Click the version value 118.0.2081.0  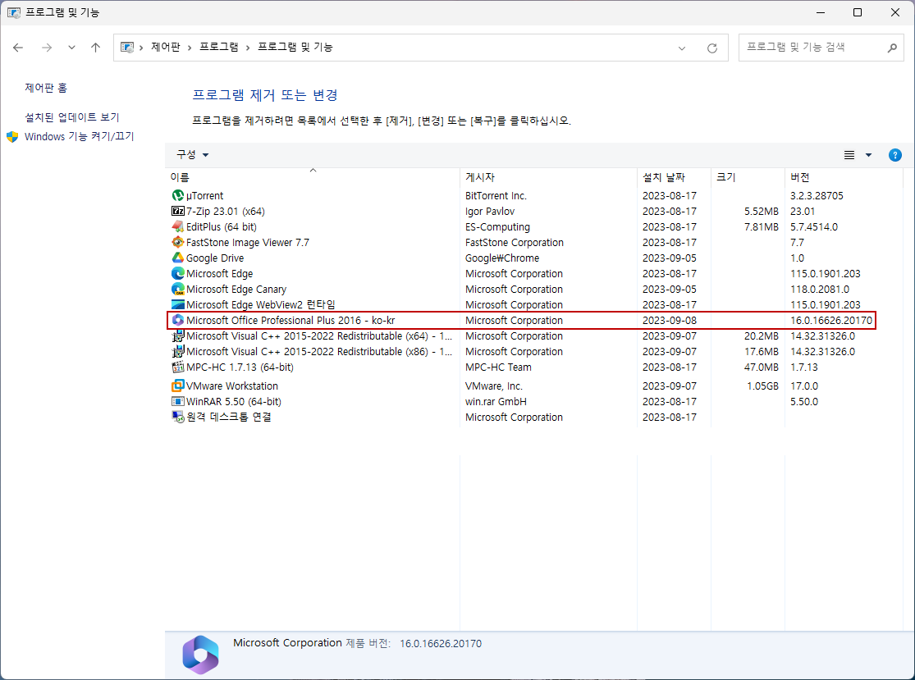(x=819, y=289)
